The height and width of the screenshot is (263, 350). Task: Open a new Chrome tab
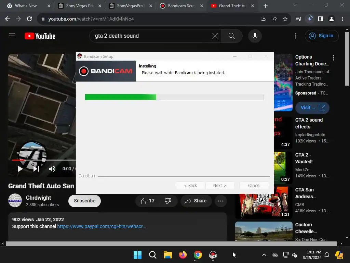click(265, 6)
